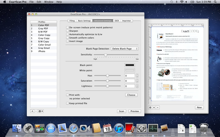Click the add profile plus button

point(32,111)
